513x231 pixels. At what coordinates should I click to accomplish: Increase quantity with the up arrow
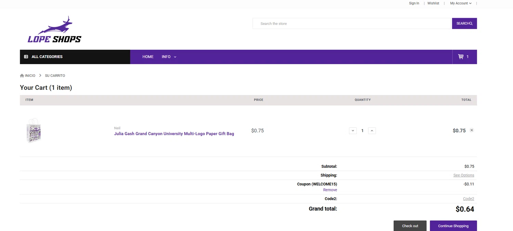coord(372,131)
